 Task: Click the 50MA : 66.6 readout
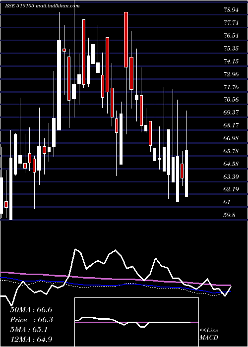(x=31, y=310)
